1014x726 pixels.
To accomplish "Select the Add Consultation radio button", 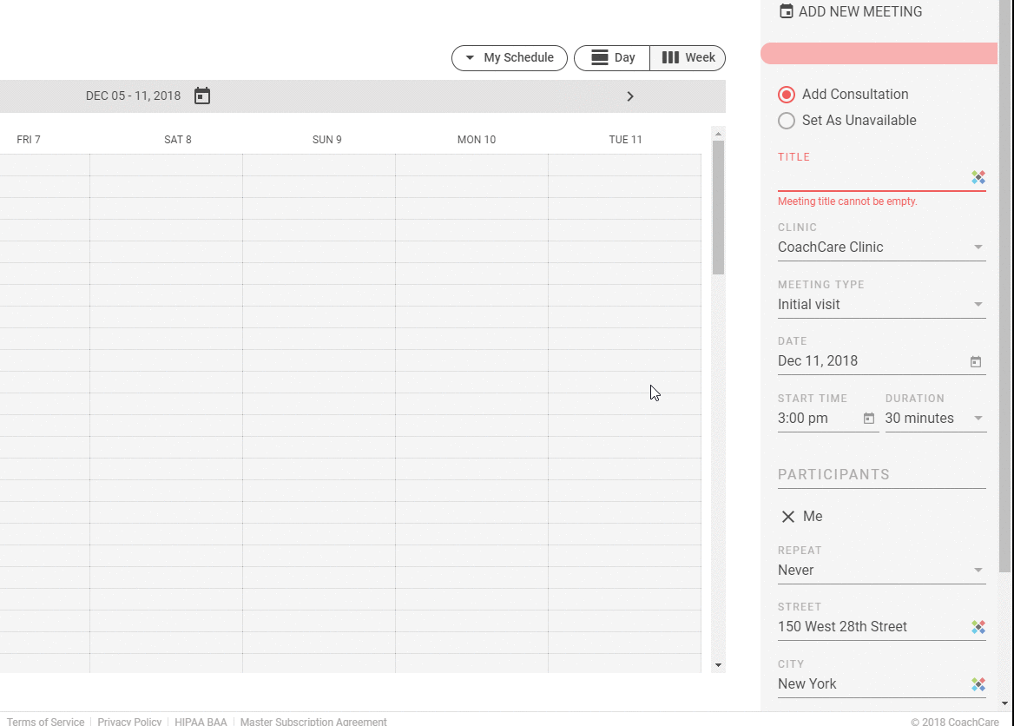I will pyautogui.click(x=787, y=95).
